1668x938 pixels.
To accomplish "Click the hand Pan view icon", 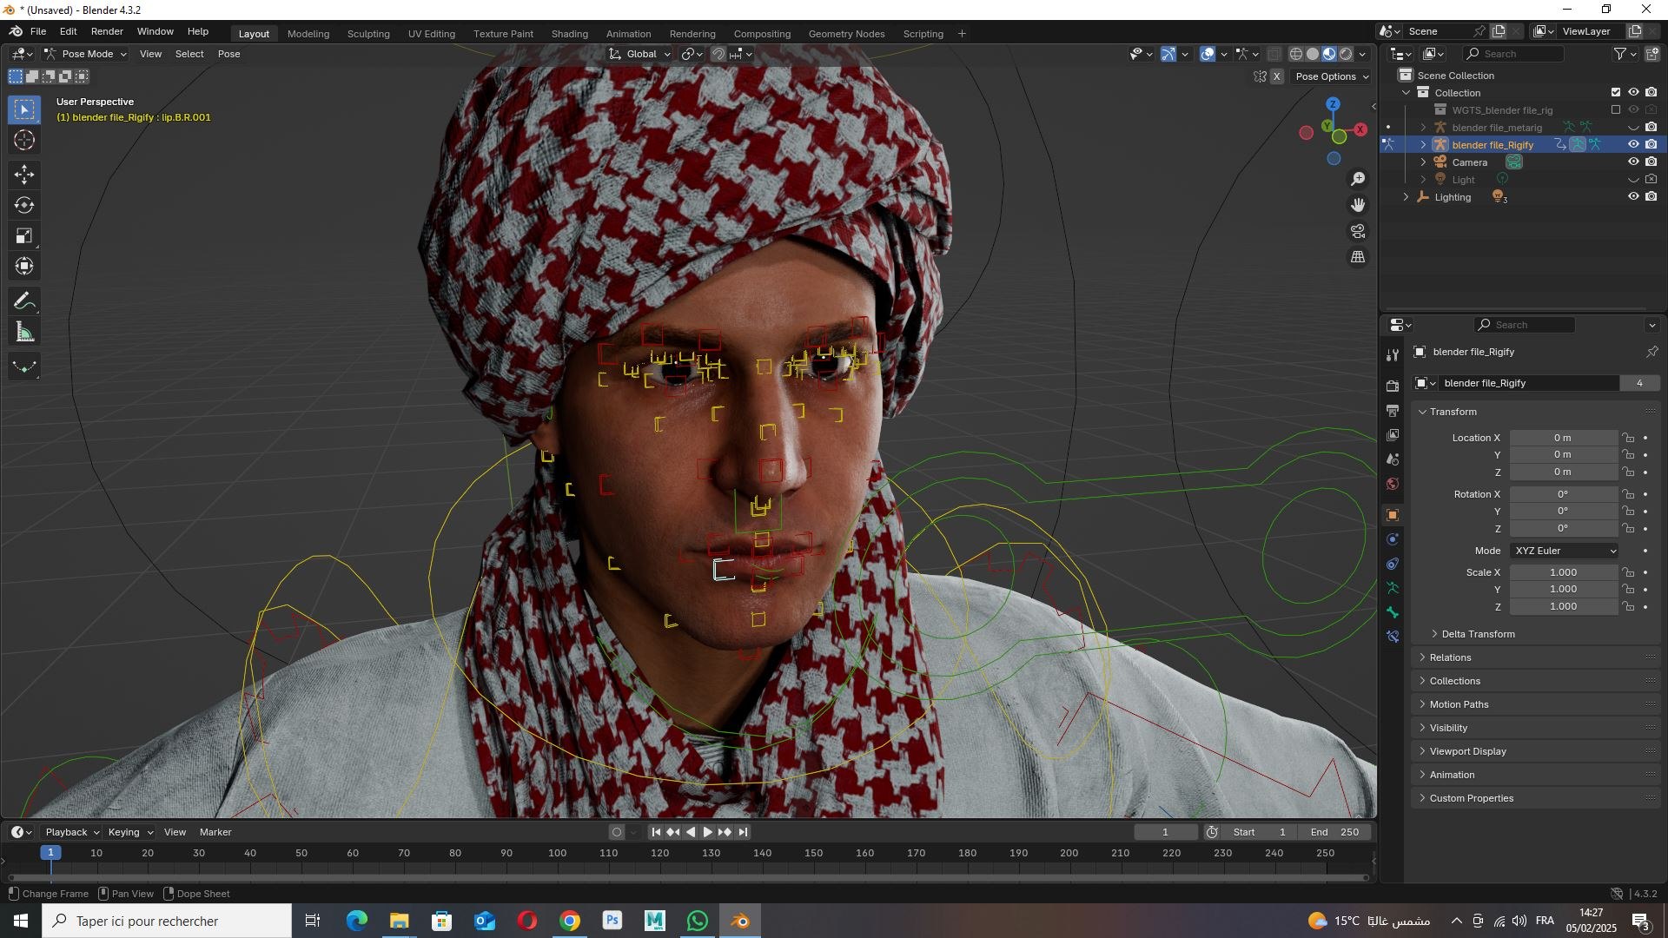I will pos(1358,205).
